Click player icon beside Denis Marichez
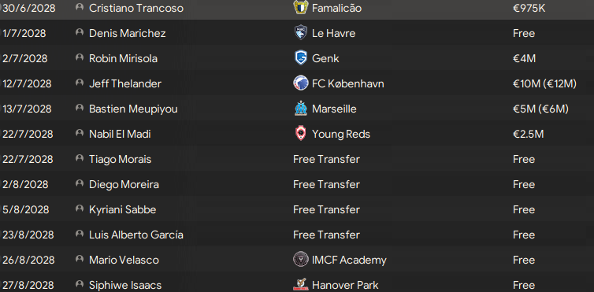594x292 pixels. (x=80, y=32)
